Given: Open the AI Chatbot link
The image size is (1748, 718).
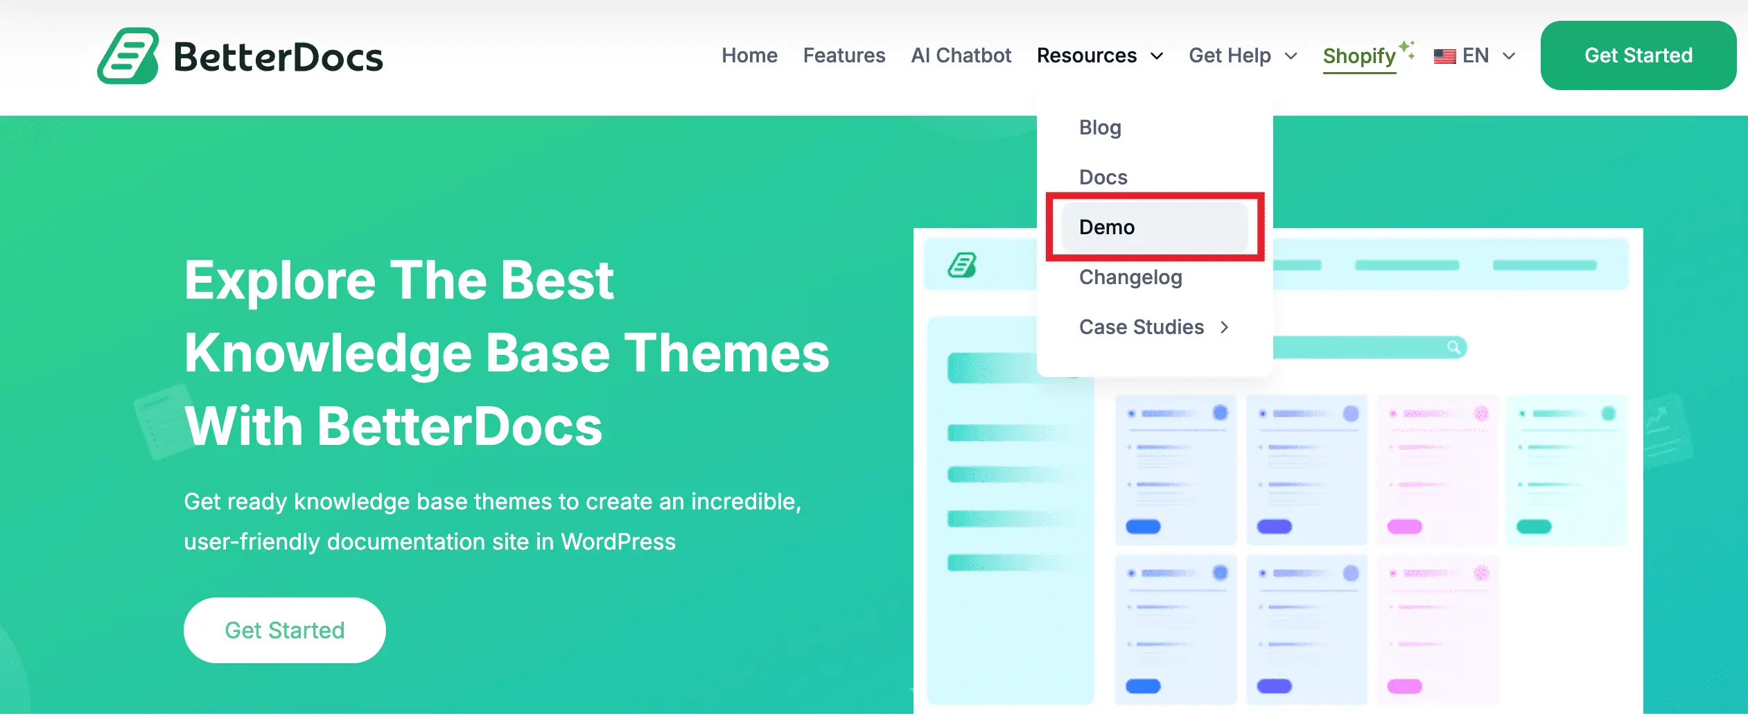Looking at the screenshot, I should coord(961,55).
